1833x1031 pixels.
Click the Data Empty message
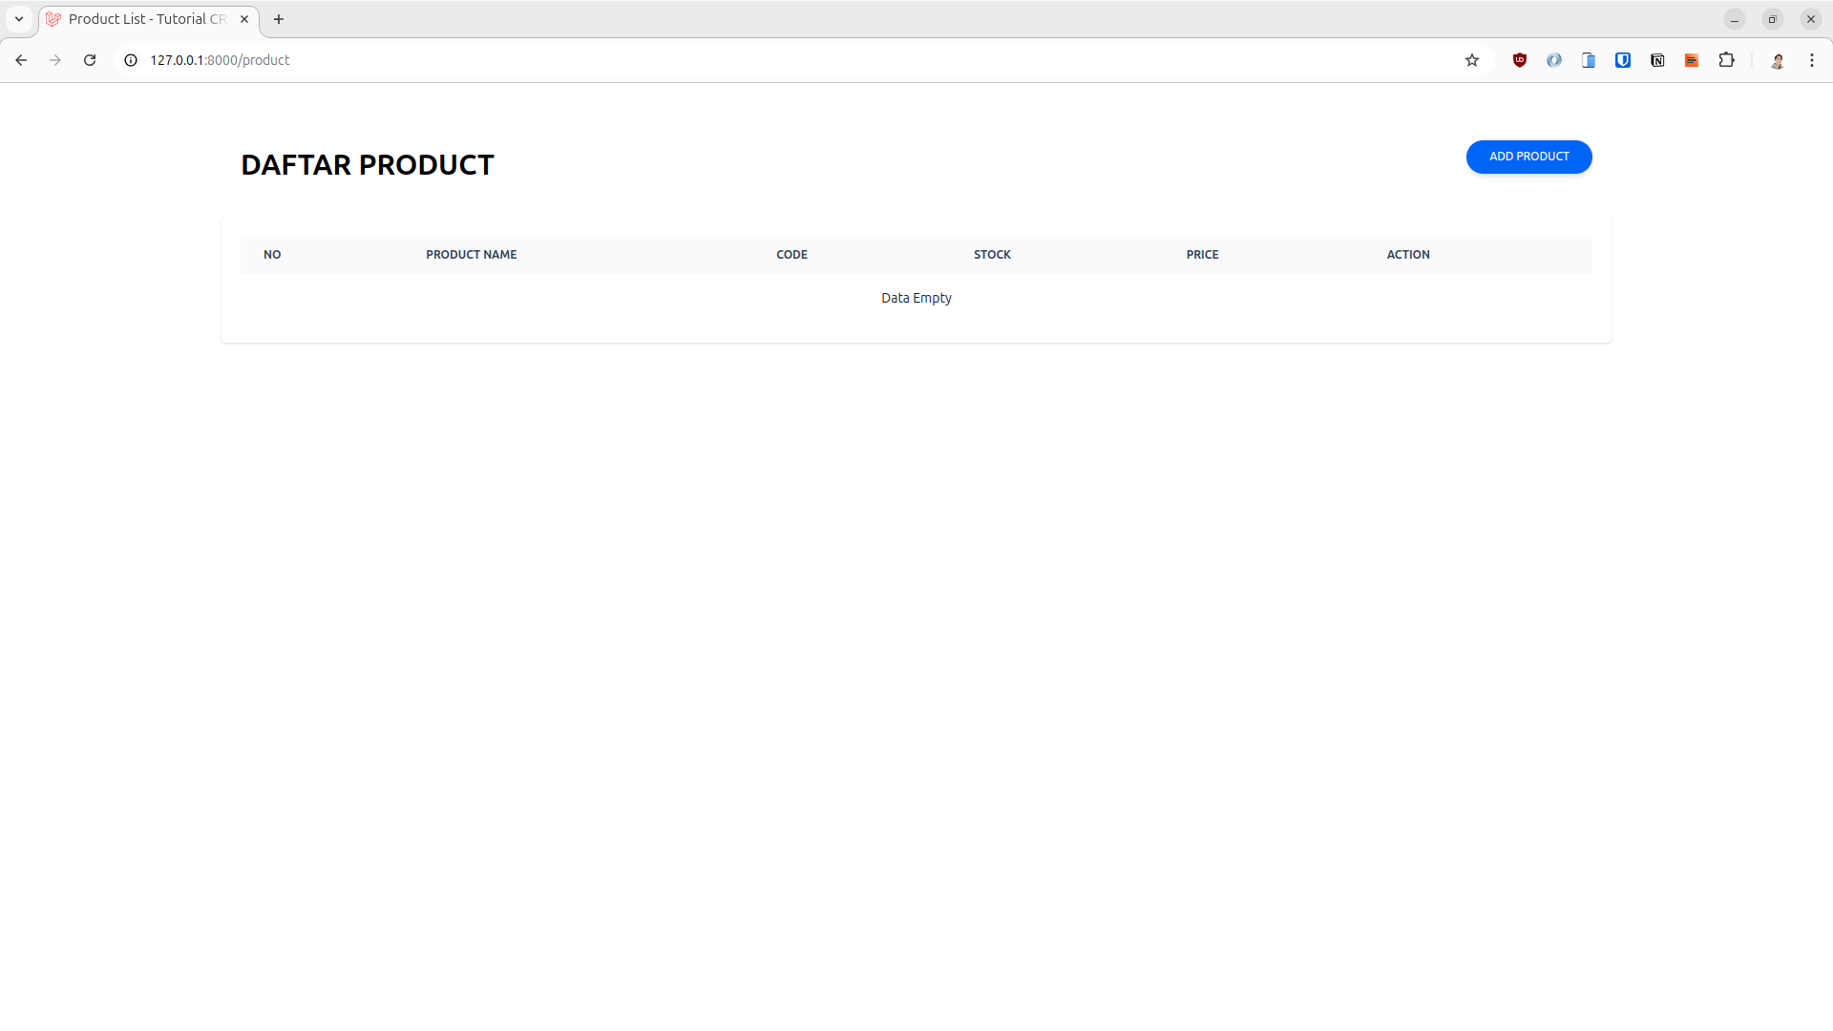pyautogui.click(x=916, y=297)
